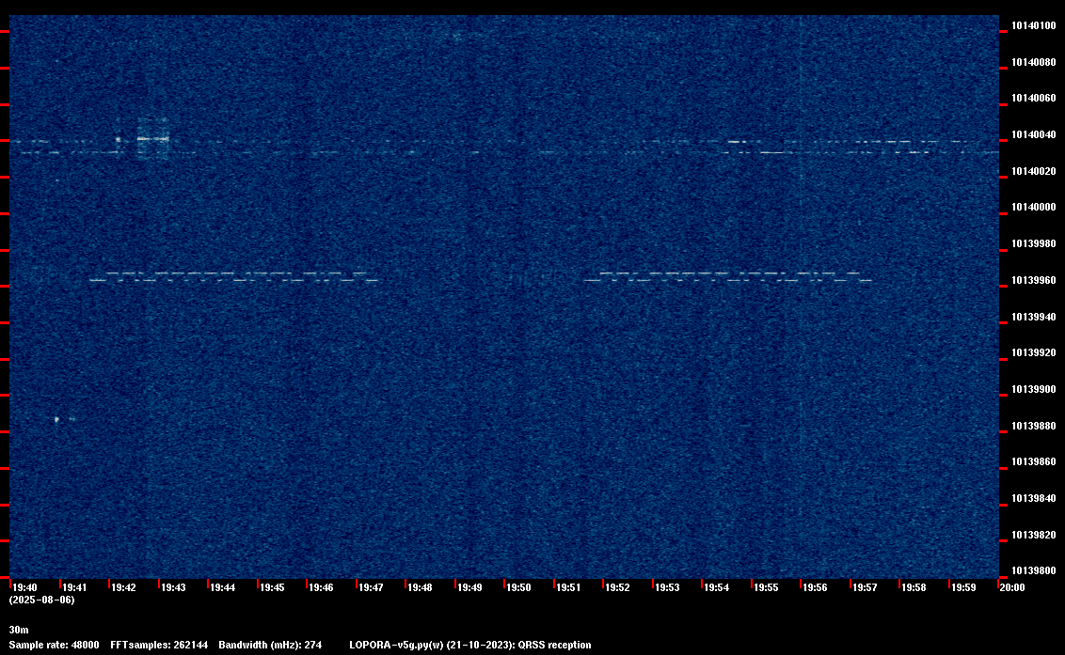
Task: Click the 19:50 time label
Action: (x=519, y=587)
